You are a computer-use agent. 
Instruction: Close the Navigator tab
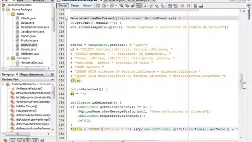point(17,74)
